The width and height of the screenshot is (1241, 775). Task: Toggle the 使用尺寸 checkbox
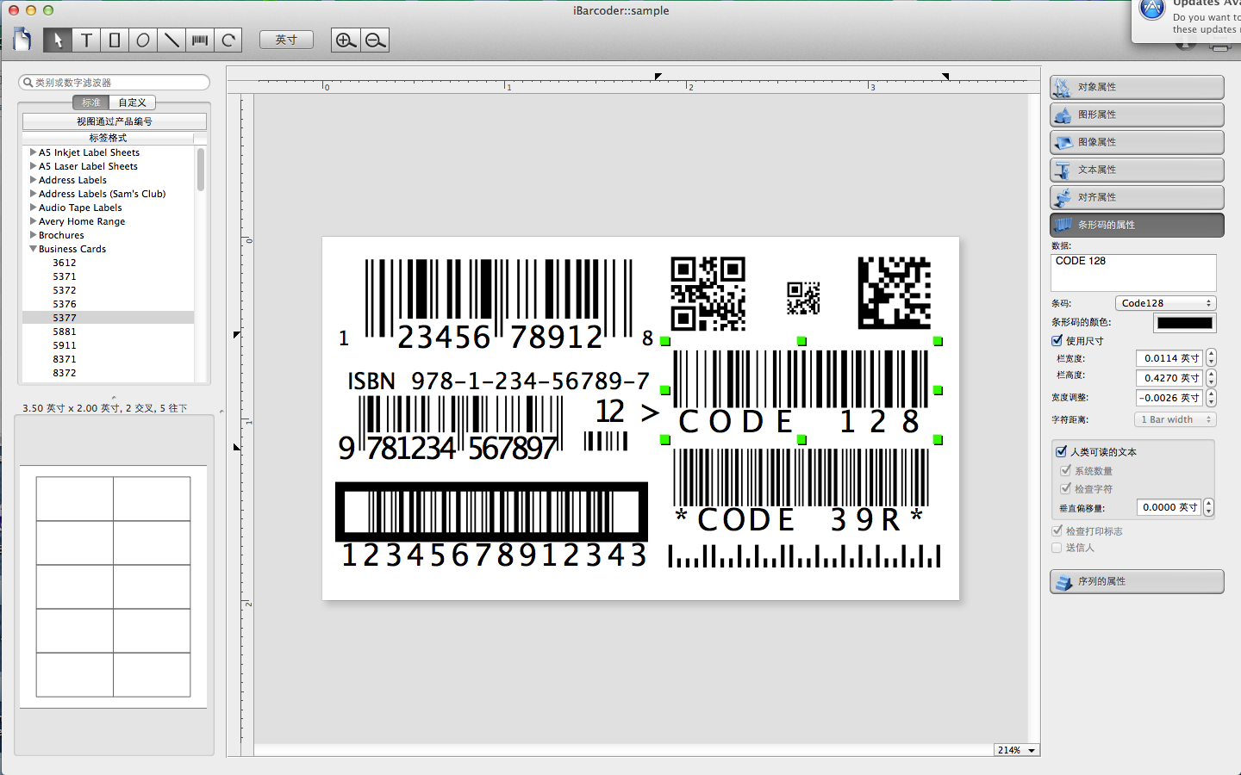click(x=1057, y=340)
